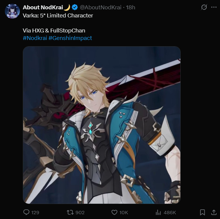The image size is (220, 219).
Task: Expand the Varka character image
Action: tap(102, 125)
